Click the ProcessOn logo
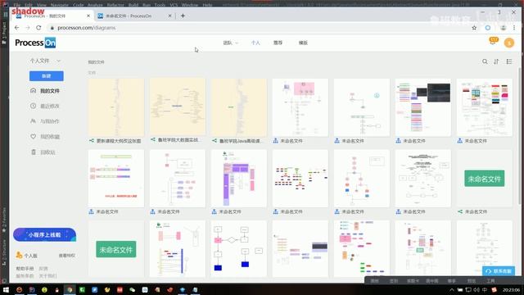The height and width of the screenshot is (295, 524). click(35, 43)
